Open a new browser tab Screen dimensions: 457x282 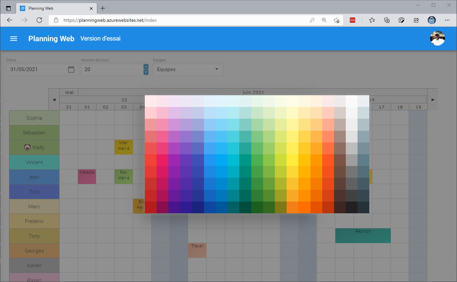pos(103,8)
